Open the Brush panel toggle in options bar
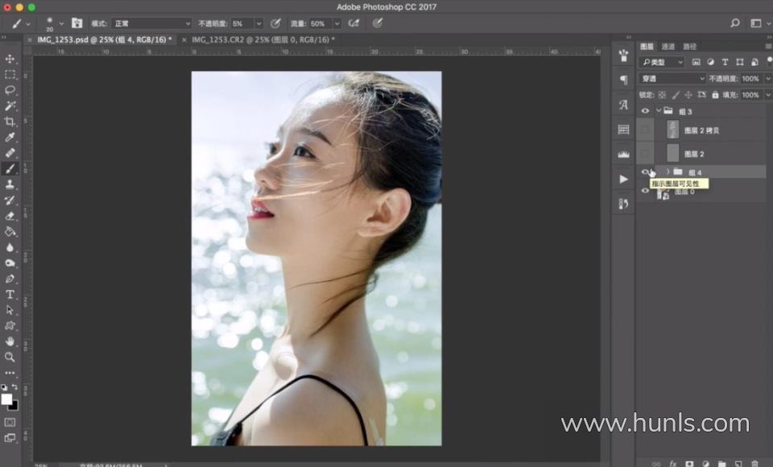773x467 pixels. [77, 23]
